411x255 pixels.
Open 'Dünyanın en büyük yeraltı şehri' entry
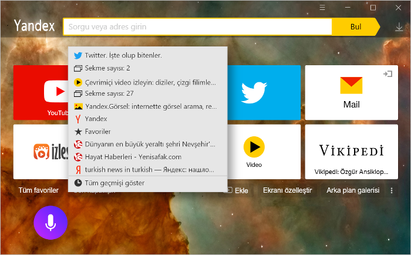pos(147,144)
